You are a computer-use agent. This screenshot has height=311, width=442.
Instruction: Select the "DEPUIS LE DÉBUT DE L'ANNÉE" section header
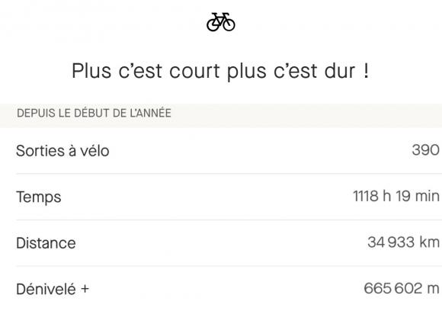point(94,113)
